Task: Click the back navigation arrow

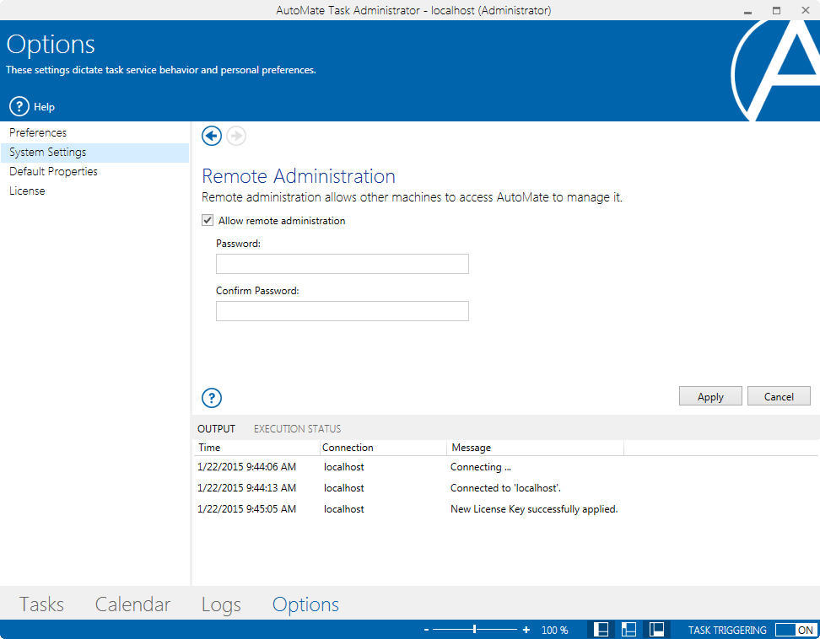Action: pyautogui.click(x=212, y=136)
